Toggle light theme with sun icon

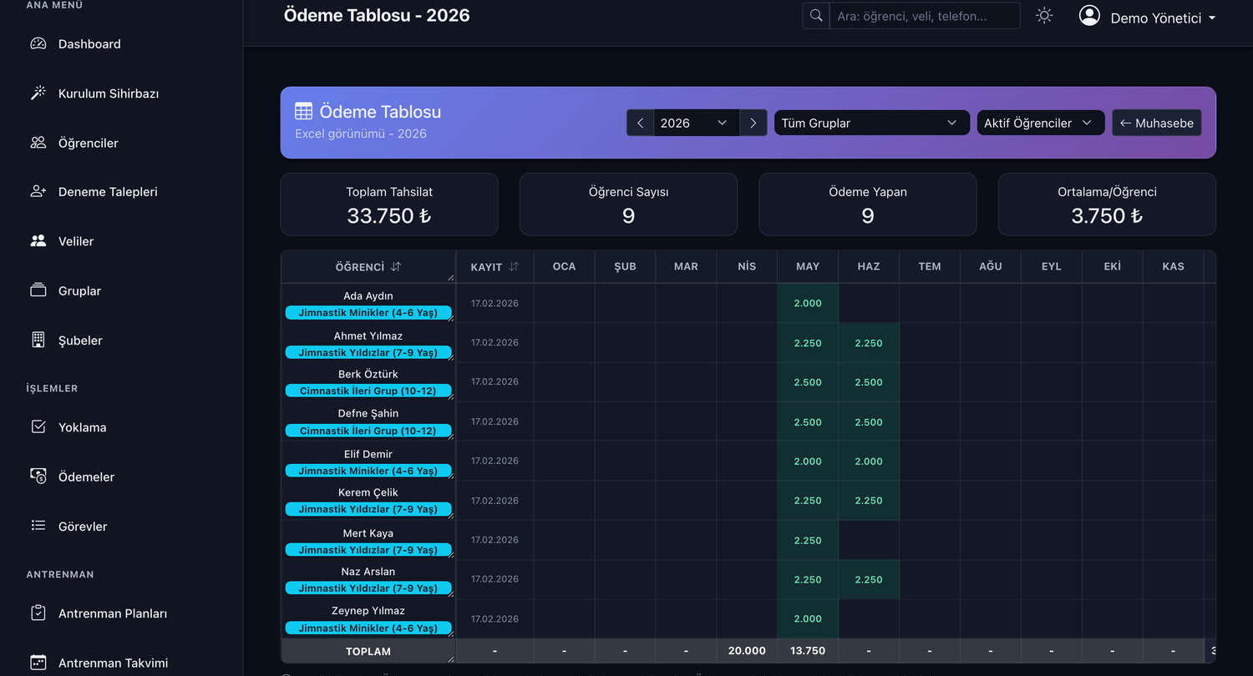coord(1044,16)
